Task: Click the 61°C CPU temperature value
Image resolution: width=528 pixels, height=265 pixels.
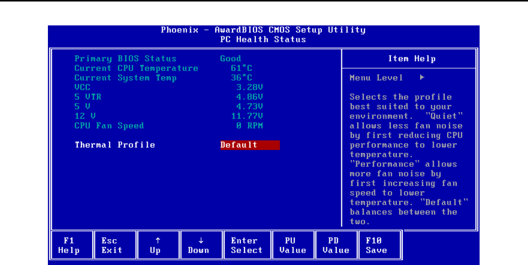Action: (242, 68)
